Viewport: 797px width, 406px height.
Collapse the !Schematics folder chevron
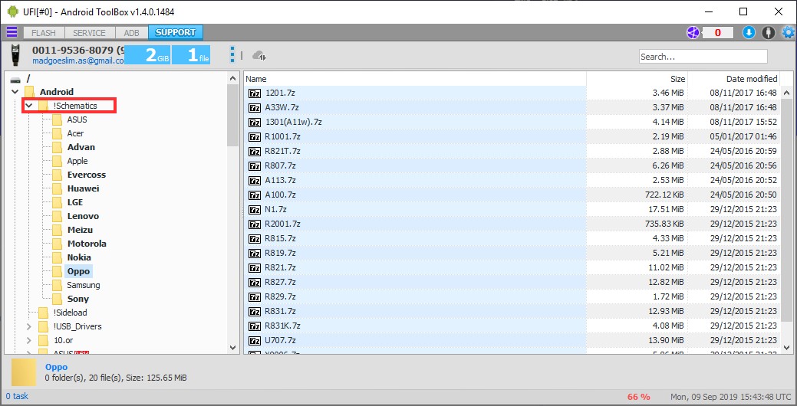pyautogui.click(x=29, y=106)
